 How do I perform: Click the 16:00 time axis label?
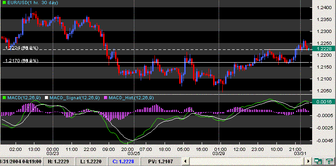[x=202, y=149]
